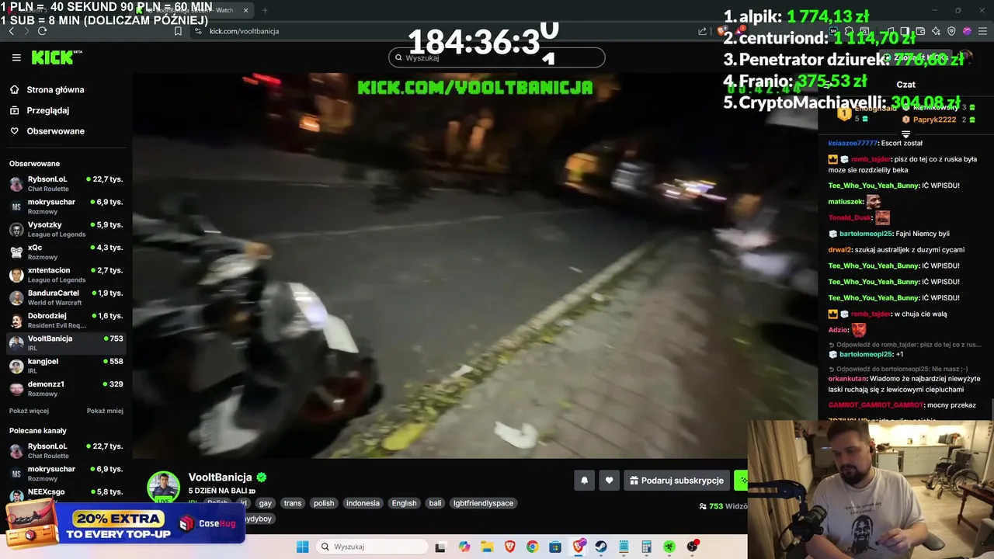Viewport: 994px width, 559px height.
Task: Click the Czat panel header
Action: [905, 85]
